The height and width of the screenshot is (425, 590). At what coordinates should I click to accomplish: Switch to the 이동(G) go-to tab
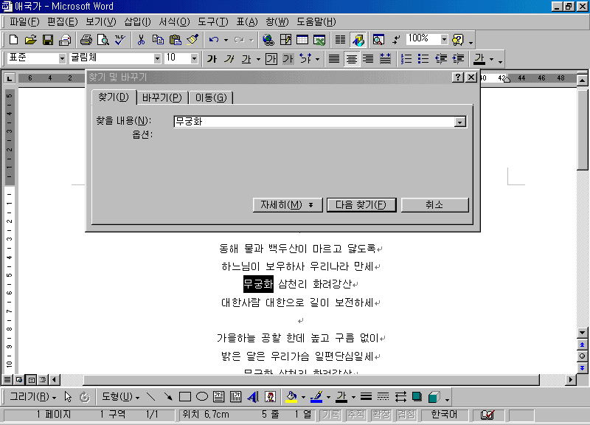(211, 98)
